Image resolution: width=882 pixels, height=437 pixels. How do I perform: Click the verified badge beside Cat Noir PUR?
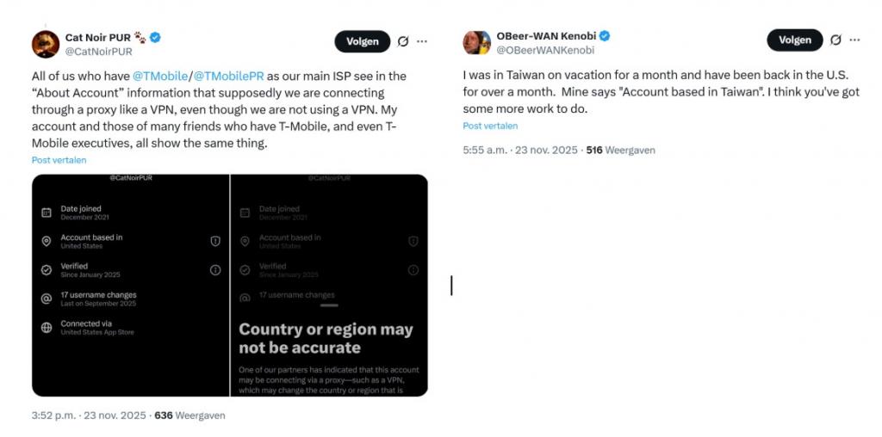(x=155, y=37)
